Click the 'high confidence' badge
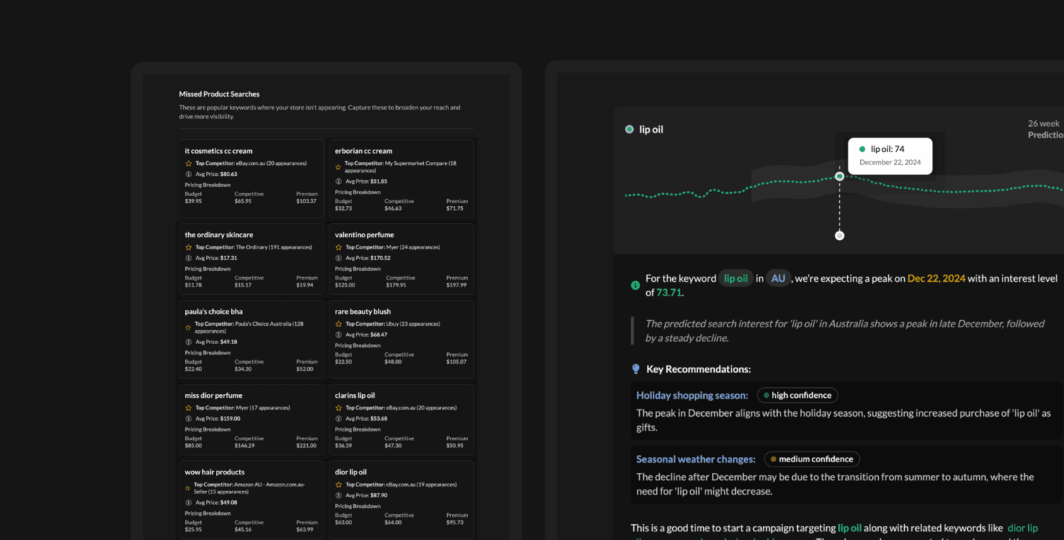 (x=797, y=396)
